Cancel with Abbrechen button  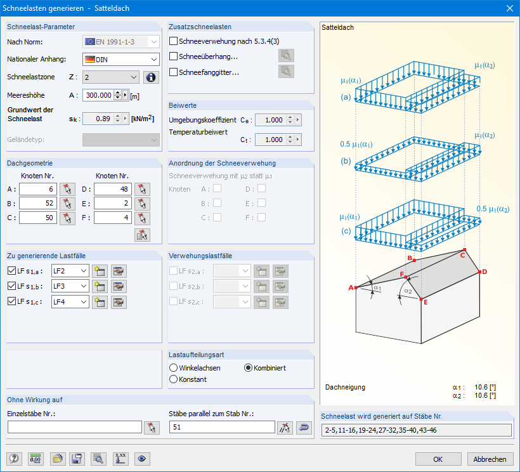490,459
